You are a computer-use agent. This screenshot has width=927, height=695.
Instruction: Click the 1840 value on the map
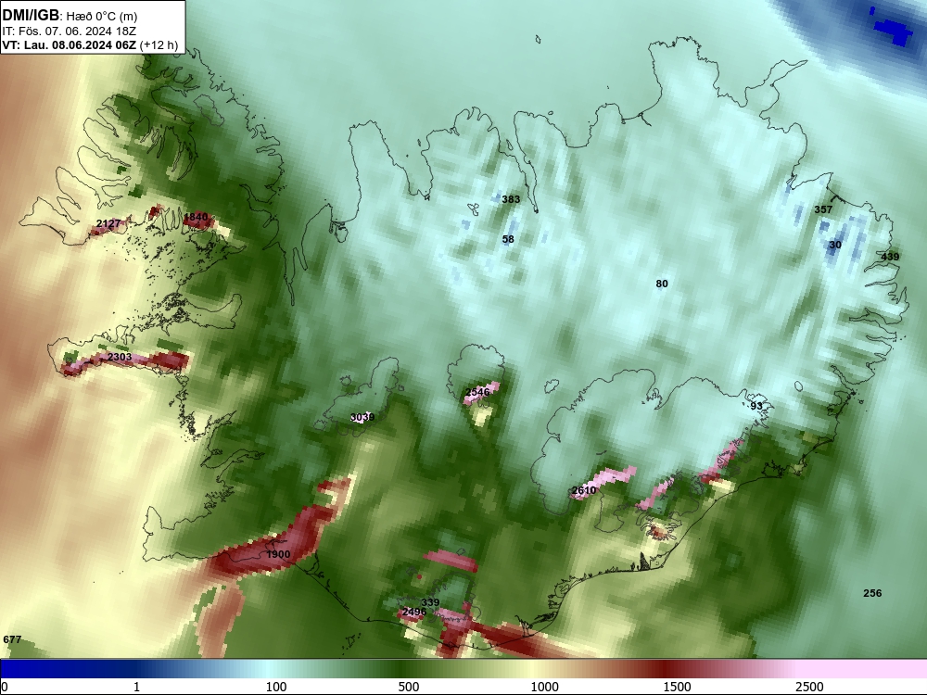tap(196, 217)
